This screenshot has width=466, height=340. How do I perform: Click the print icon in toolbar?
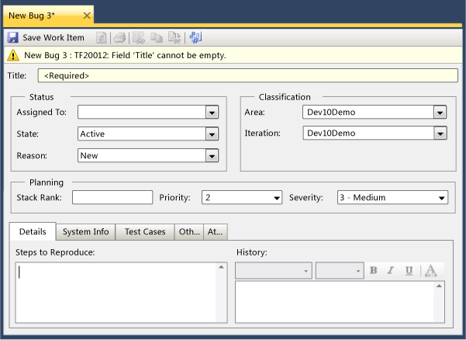(x=119, y=37)
